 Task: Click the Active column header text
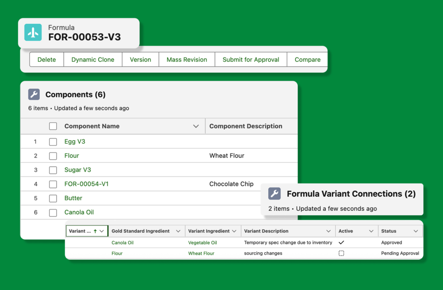tap(346, 231)
